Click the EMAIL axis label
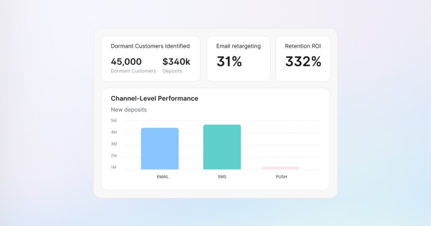Image resolution: width=431 pixels, height=226 pixels. (162, 177)
